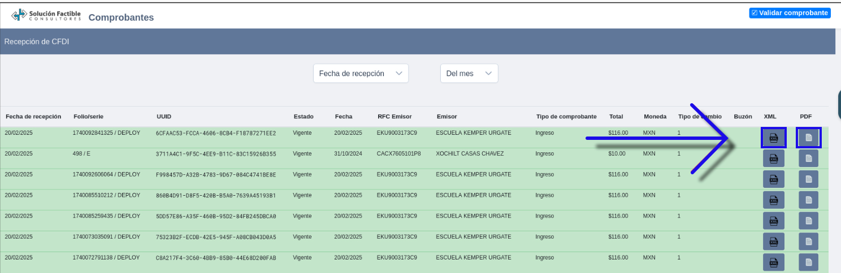Screen dimensions: 841x273
Task: Click the Validar comprobante button
Action: [790, 13]
